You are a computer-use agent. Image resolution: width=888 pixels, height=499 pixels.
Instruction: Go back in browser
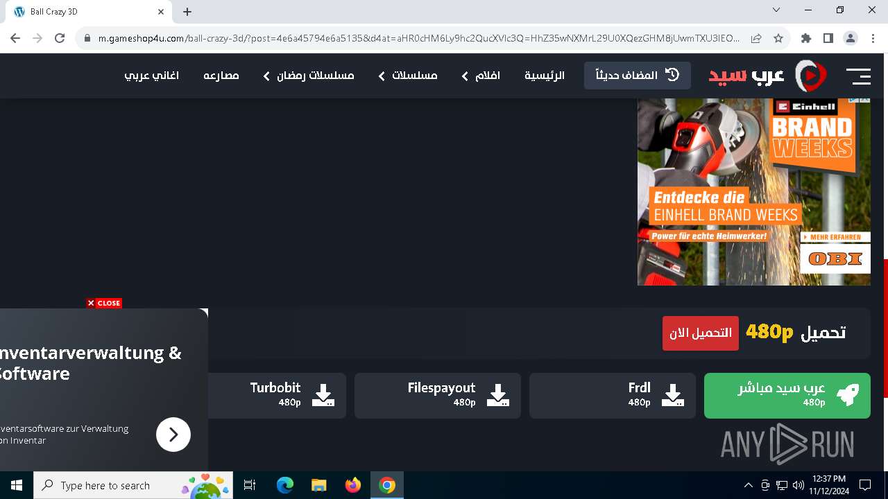tap(15, 39)
